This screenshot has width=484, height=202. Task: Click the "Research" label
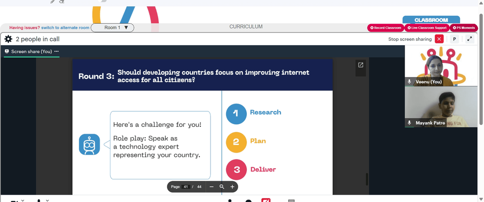(x=265, y=112)
